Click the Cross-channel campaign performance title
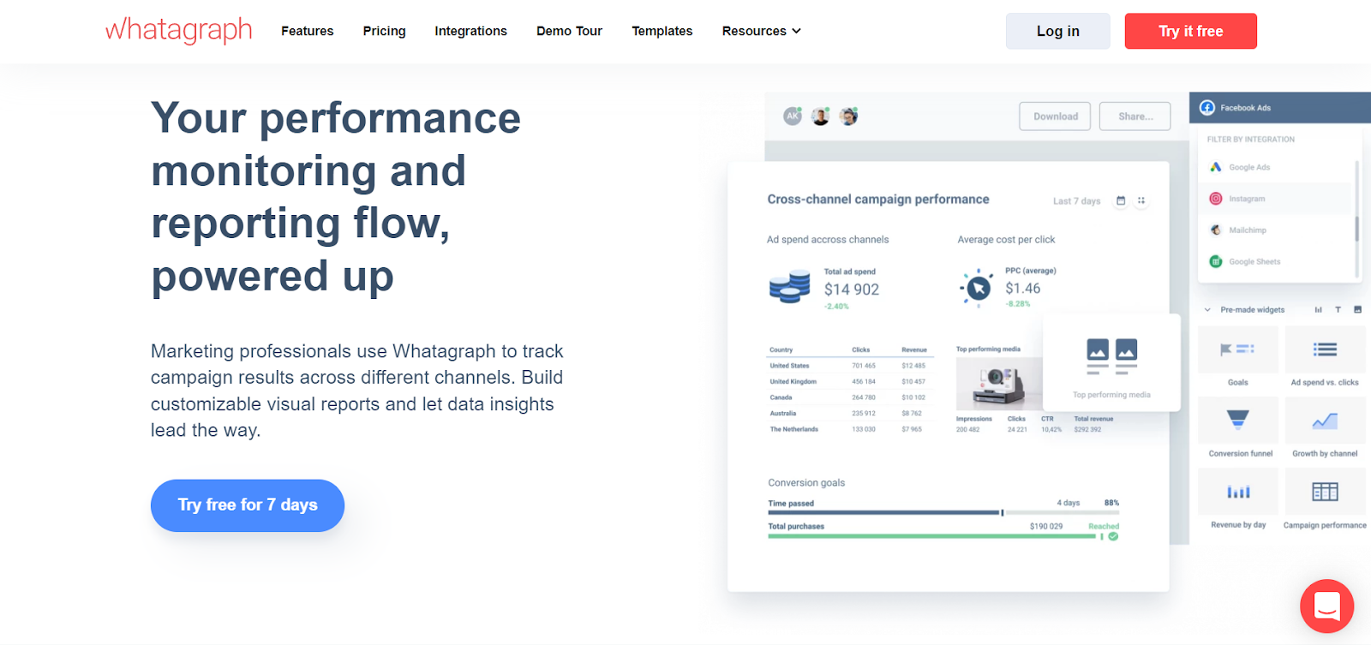The image size is (1371, 645). pos(878,200)
